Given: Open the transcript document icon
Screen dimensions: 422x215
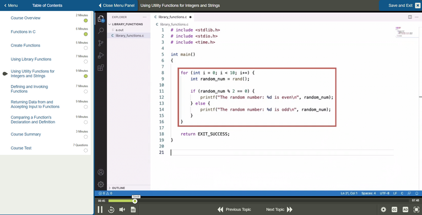Looking at the screenshot, I should (133, 210).
